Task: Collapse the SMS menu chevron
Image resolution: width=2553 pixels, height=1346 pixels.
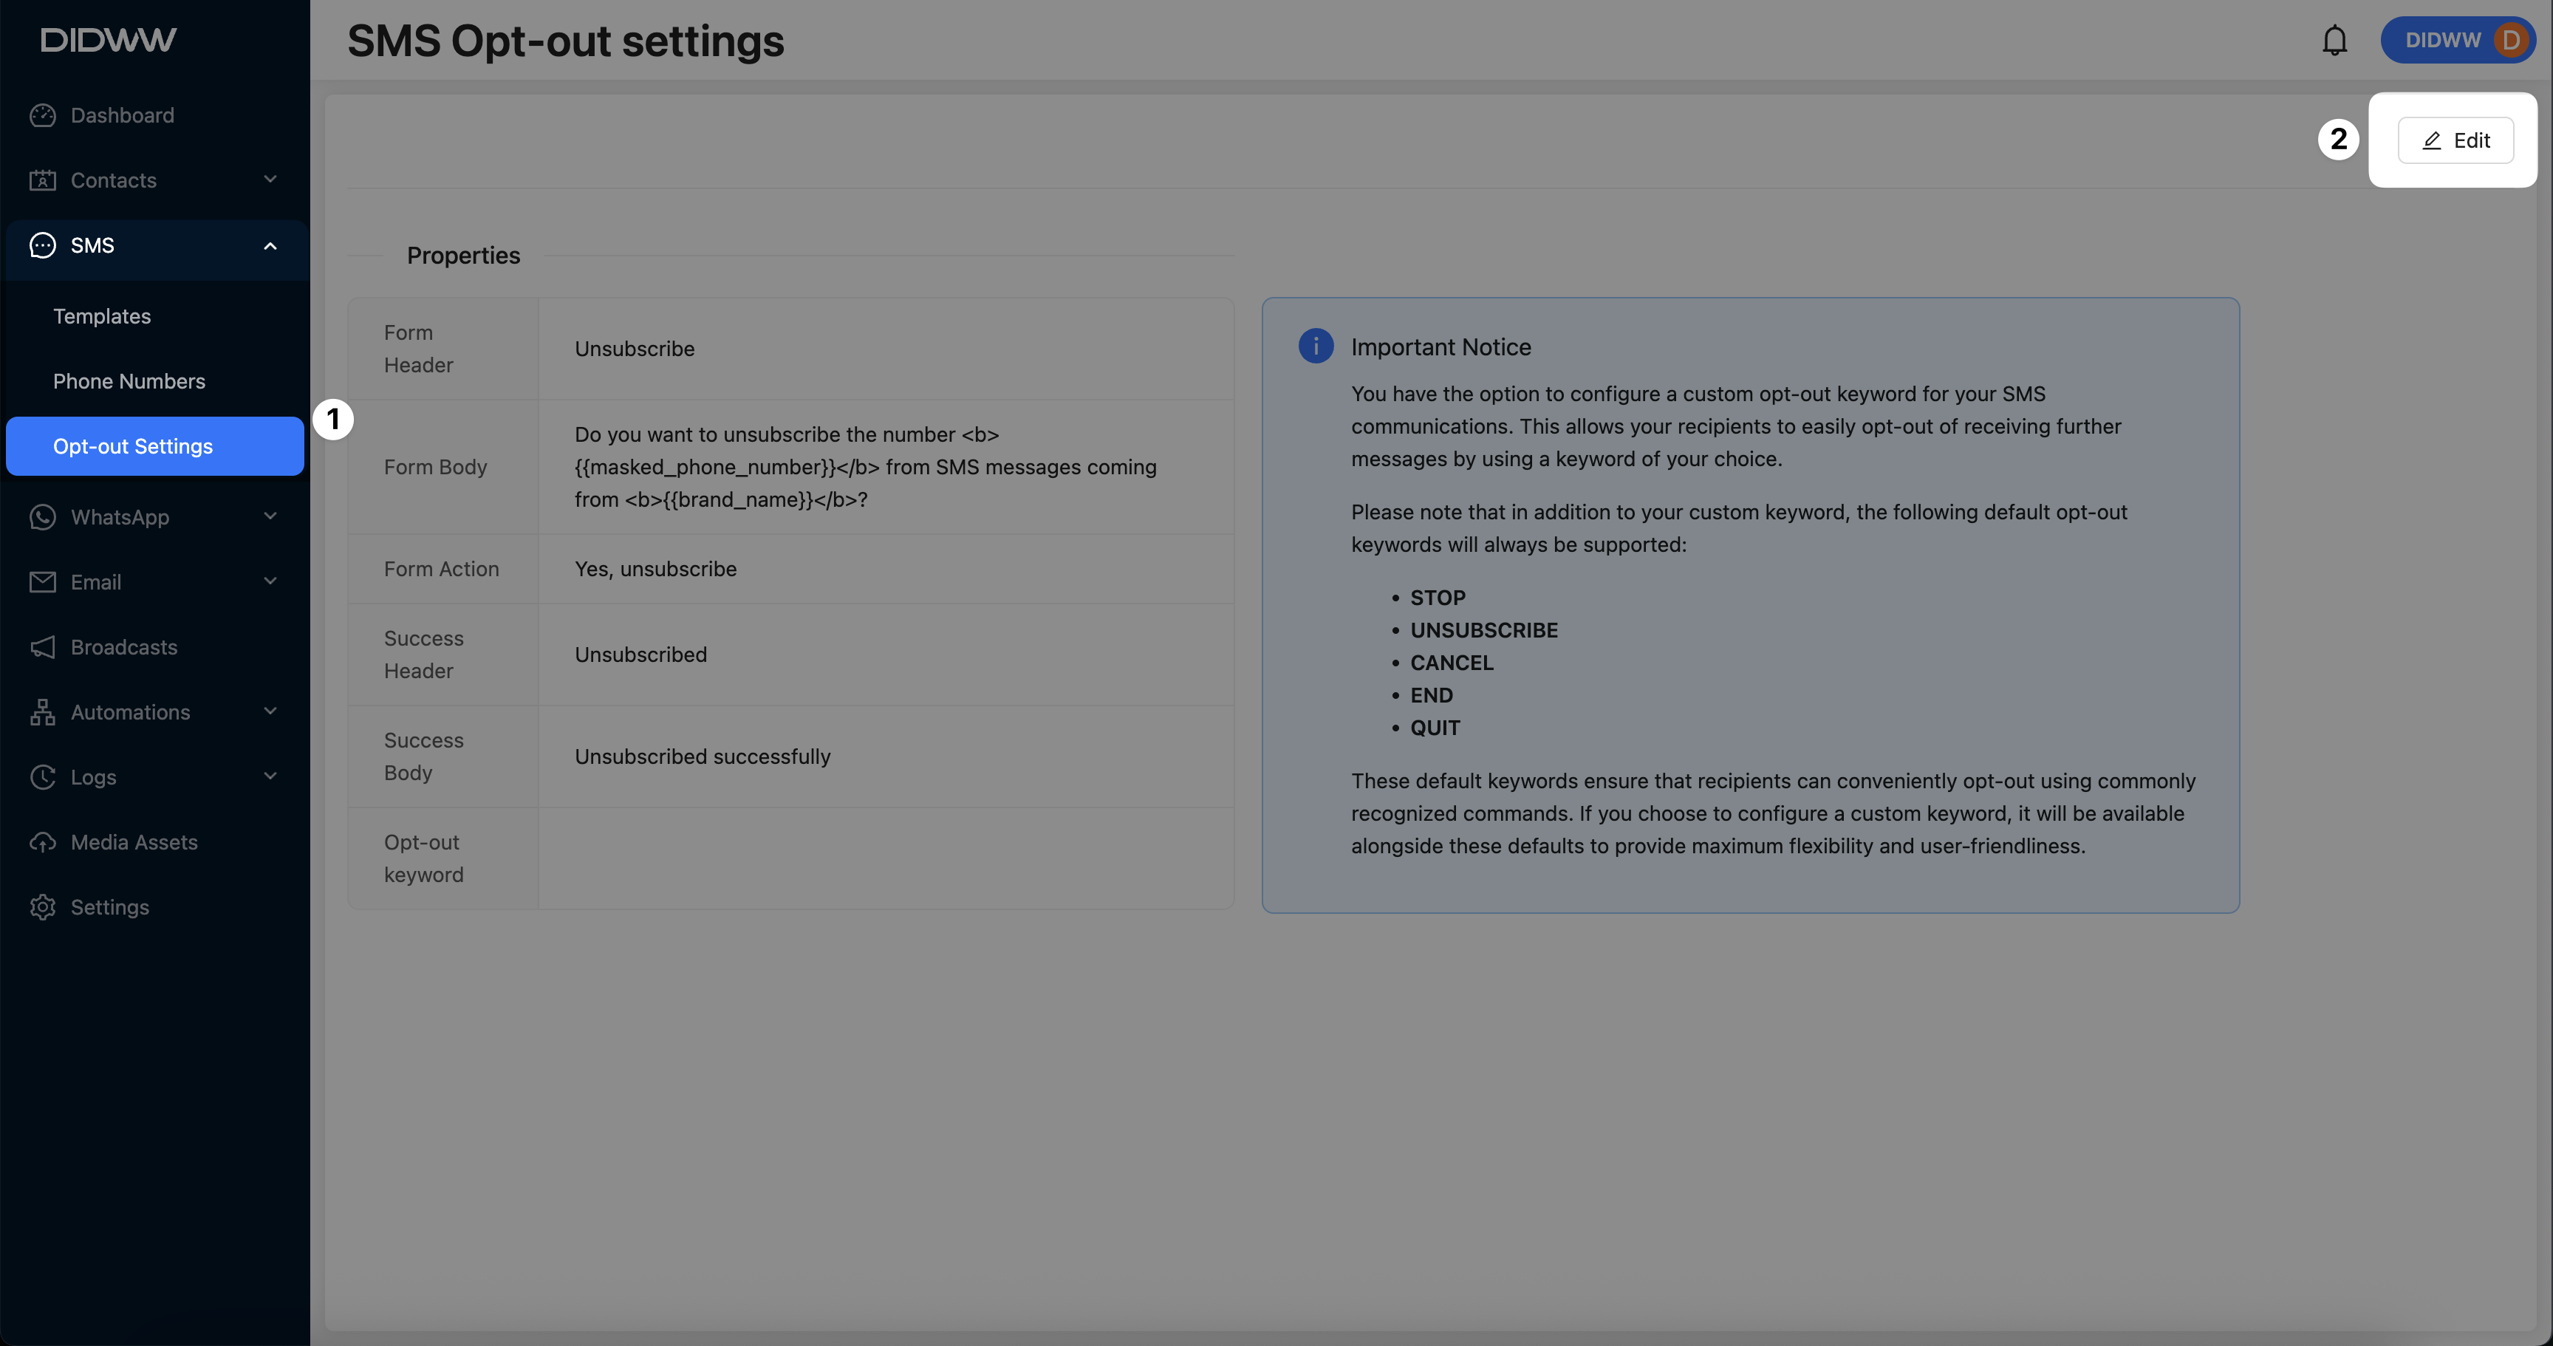Action: pyautogui.click(x=270, y=246)
